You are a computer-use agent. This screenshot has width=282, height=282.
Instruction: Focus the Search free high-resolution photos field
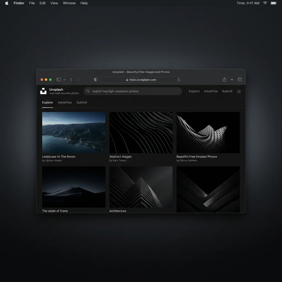(x=133, y=91)
